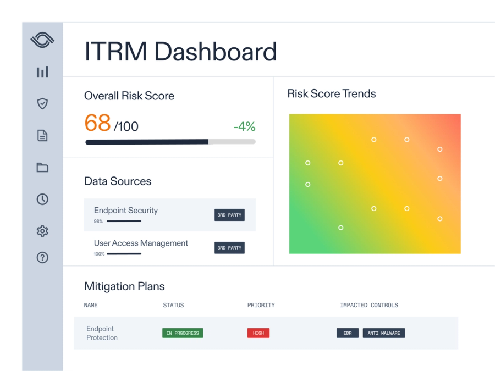
Task: Open settings using the gear icon
Action: [42, 231]
